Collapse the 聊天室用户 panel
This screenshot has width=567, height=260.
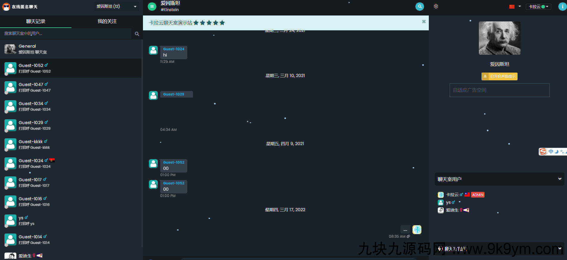coord(559,179)
